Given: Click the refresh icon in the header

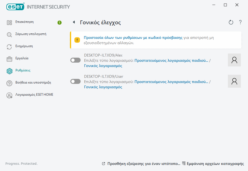Looking at the screenshot, I should pos(231,22).
